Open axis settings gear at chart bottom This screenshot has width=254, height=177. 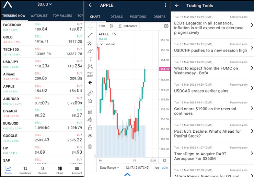click(164, 161)
